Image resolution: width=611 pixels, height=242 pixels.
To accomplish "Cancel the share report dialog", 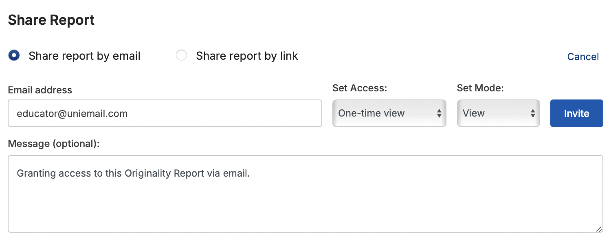I will click(583, 56).
